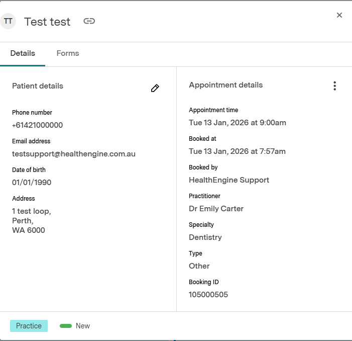The height and width of the screenshot is (341, 352).
Task: Click the Dentistry specialty value
Action: coord(205,237)
